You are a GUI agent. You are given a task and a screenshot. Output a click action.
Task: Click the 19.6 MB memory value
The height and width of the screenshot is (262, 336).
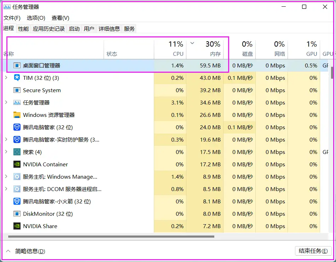click(210, 140)
